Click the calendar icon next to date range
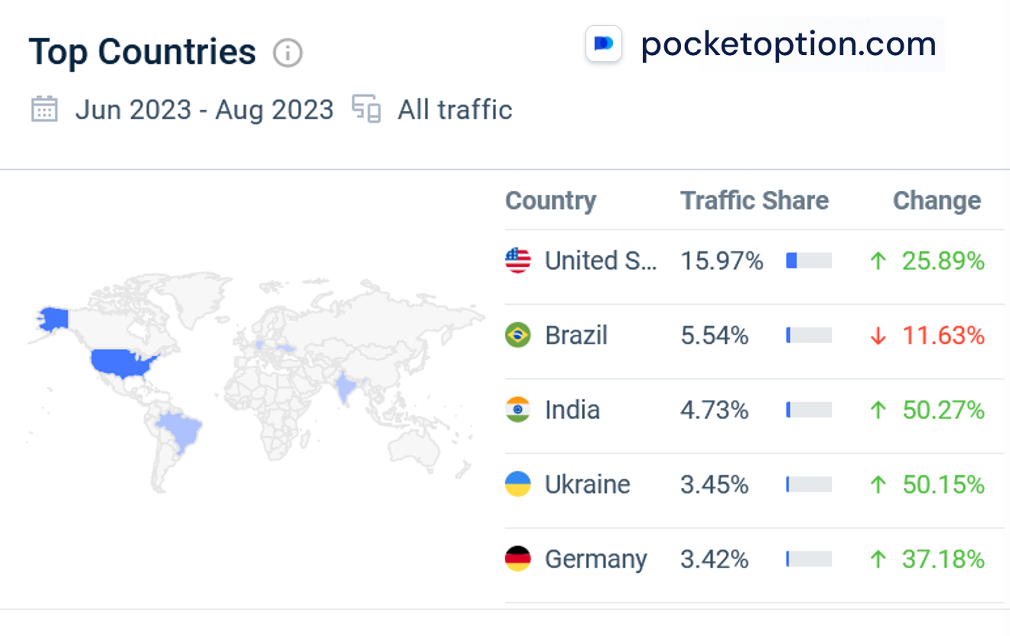 (x=44, y=109)
